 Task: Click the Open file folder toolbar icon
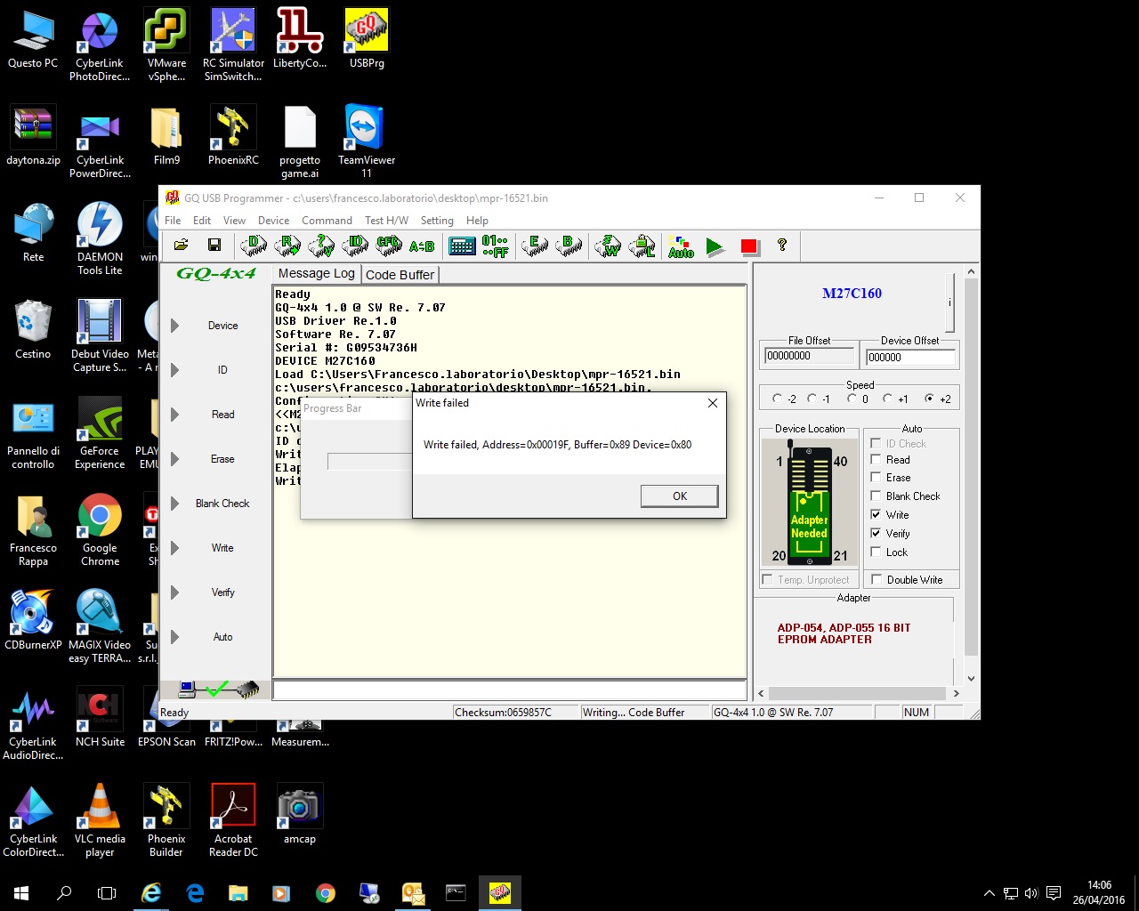point(181,246)
